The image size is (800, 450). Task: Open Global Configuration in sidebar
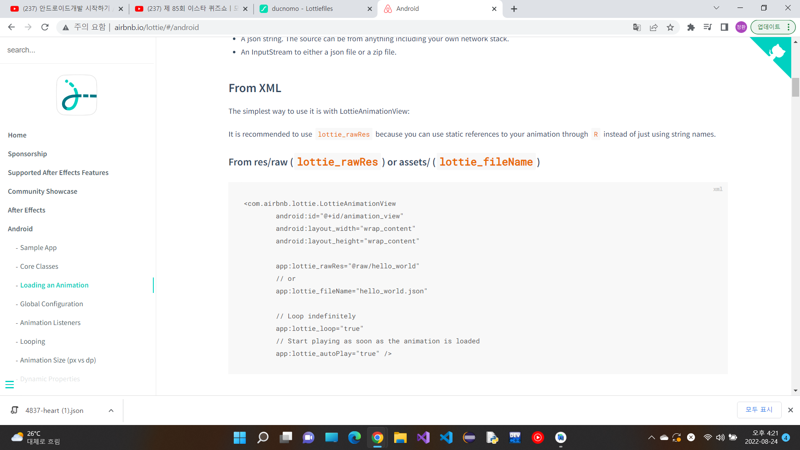coord(51,304)
